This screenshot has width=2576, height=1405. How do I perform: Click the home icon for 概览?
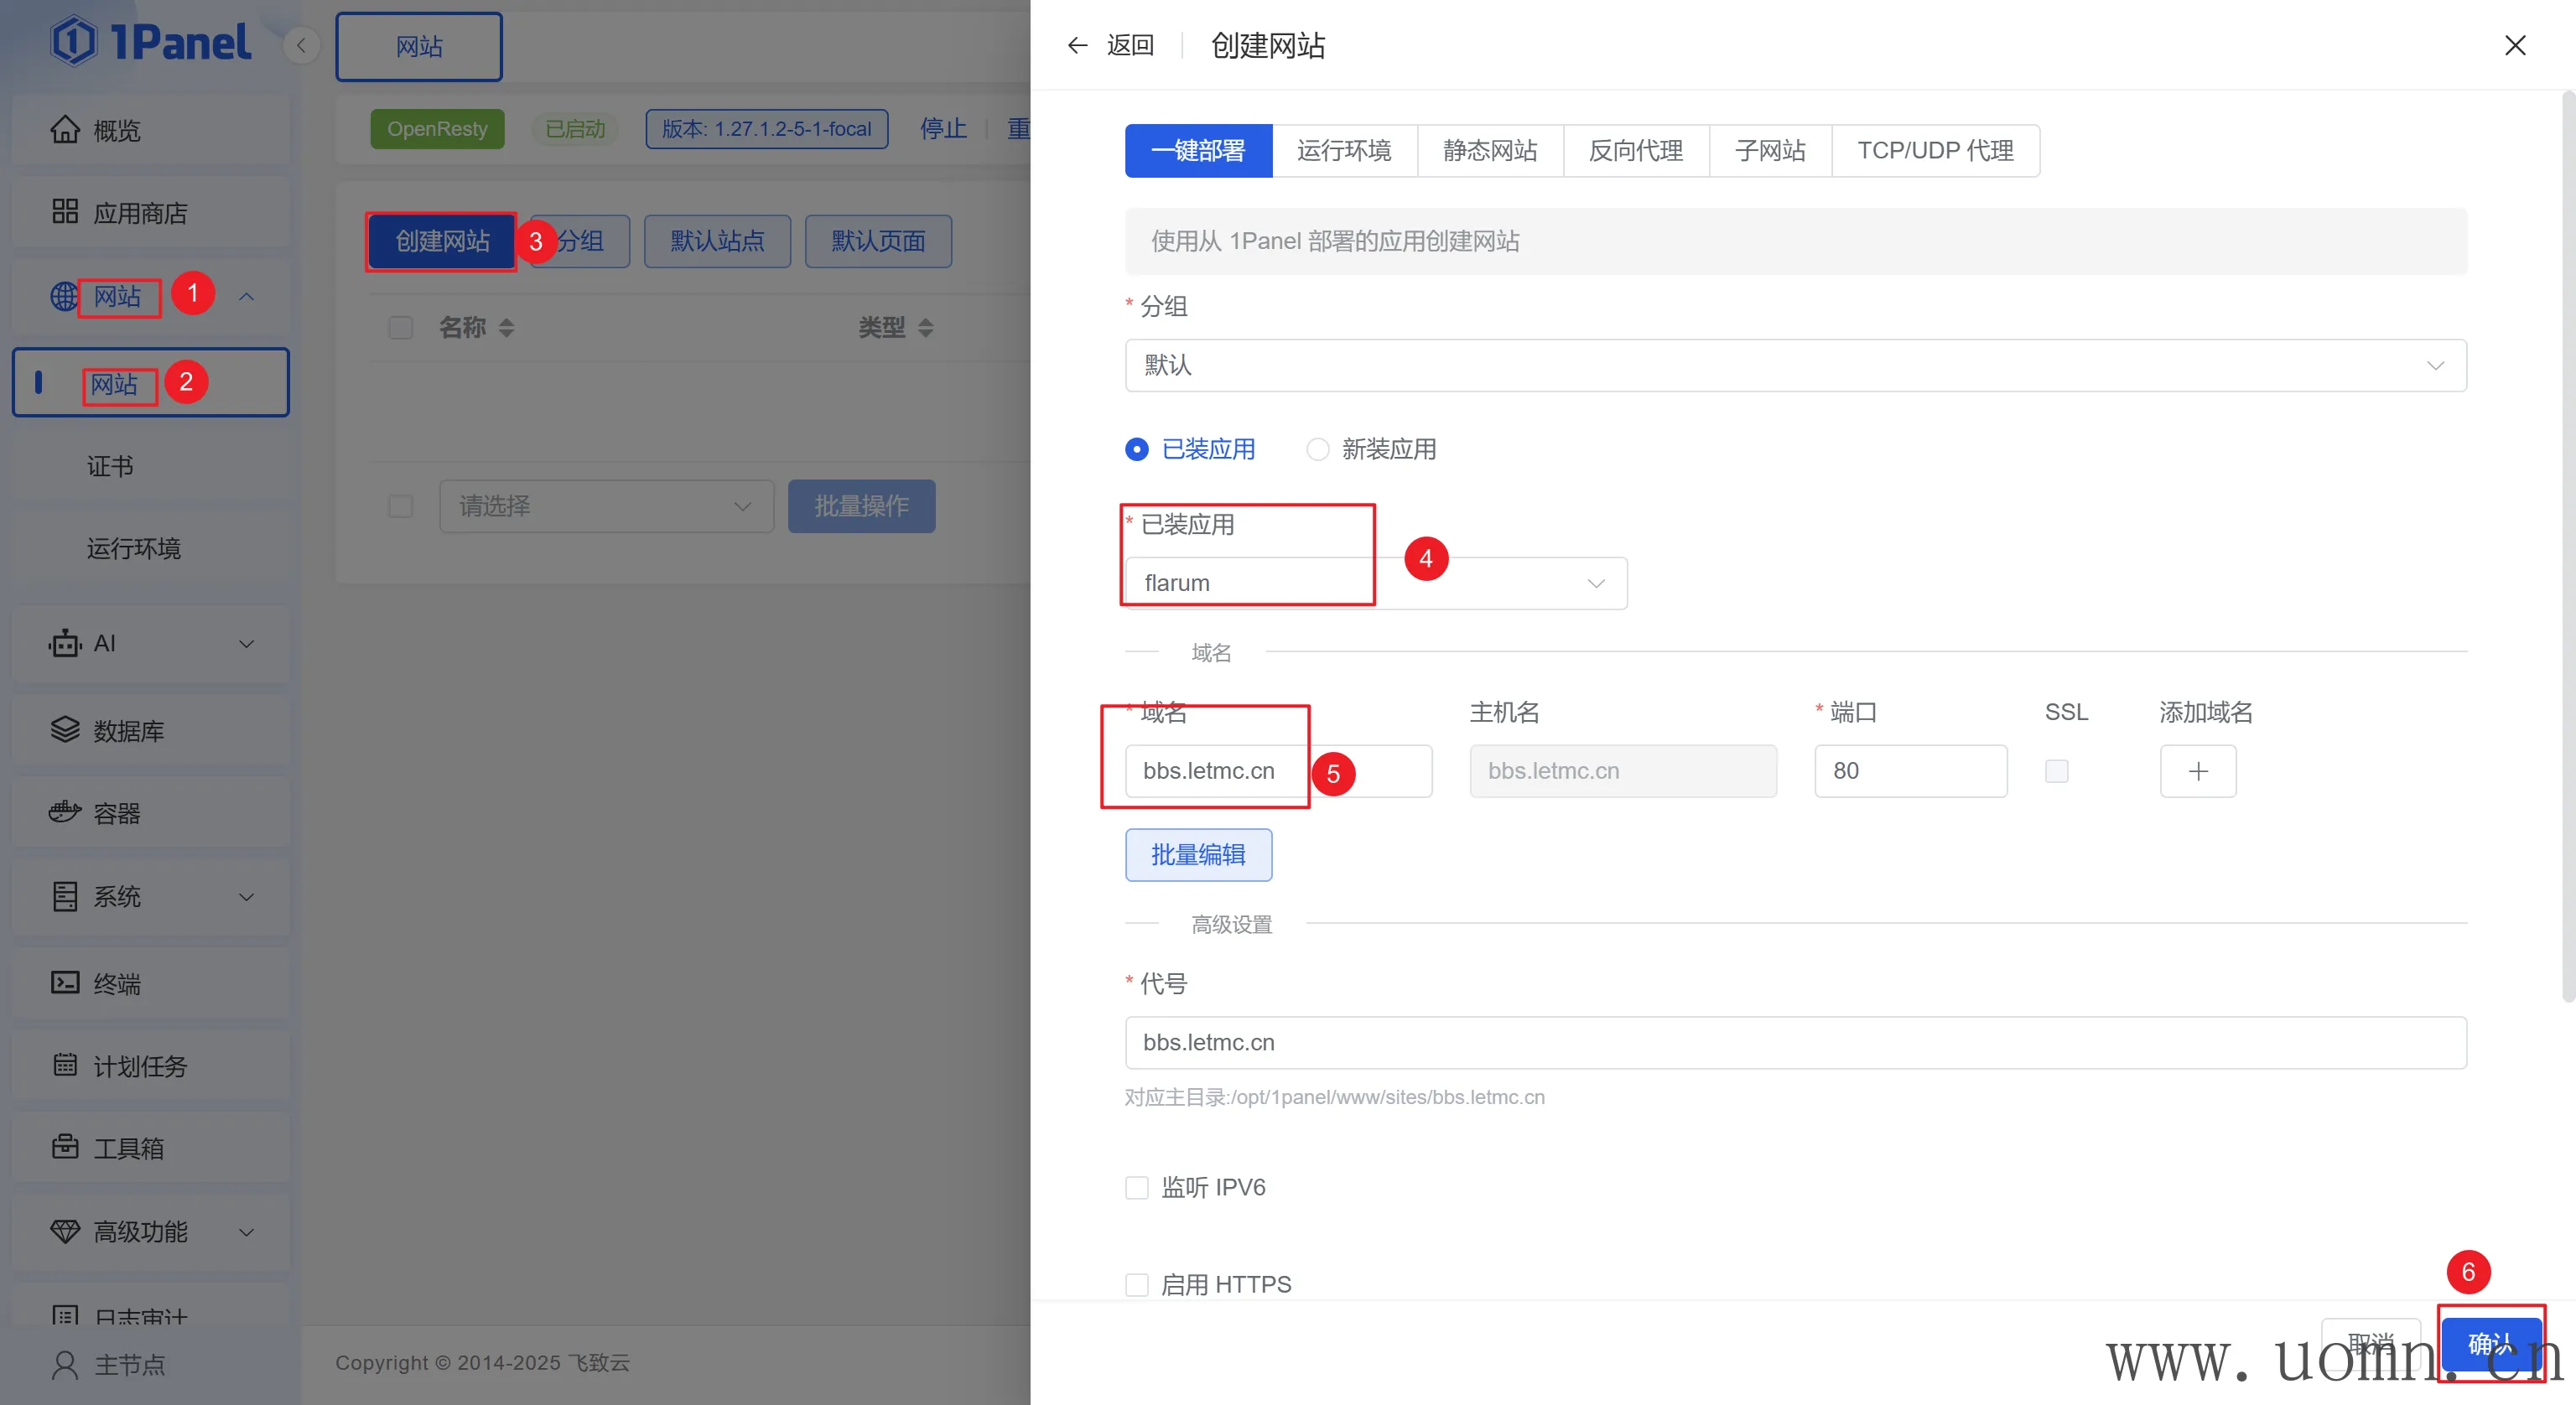pyautogui.click(x=65, y=130)
